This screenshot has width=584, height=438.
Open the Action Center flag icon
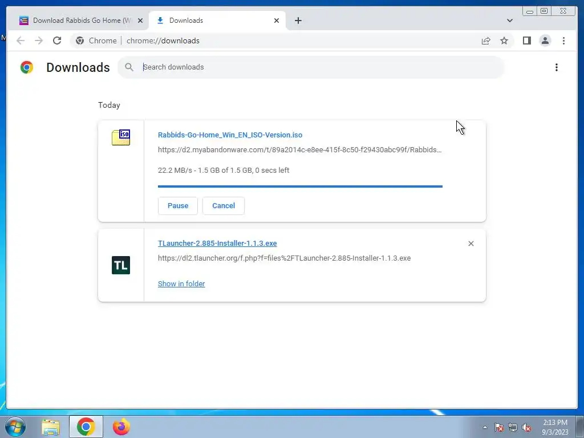[x=498, y=427]
